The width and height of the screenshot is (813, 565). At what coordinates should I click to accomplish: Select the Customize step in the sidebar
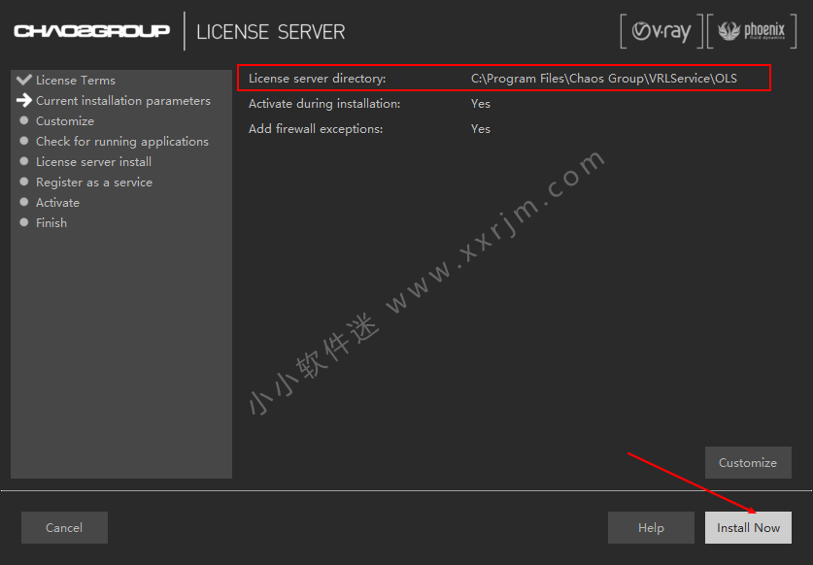click(65, 120)
